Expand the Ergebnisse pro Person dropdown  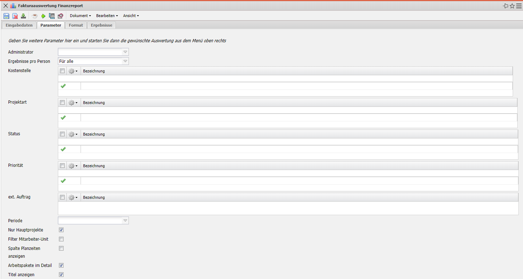pos(125,61)
